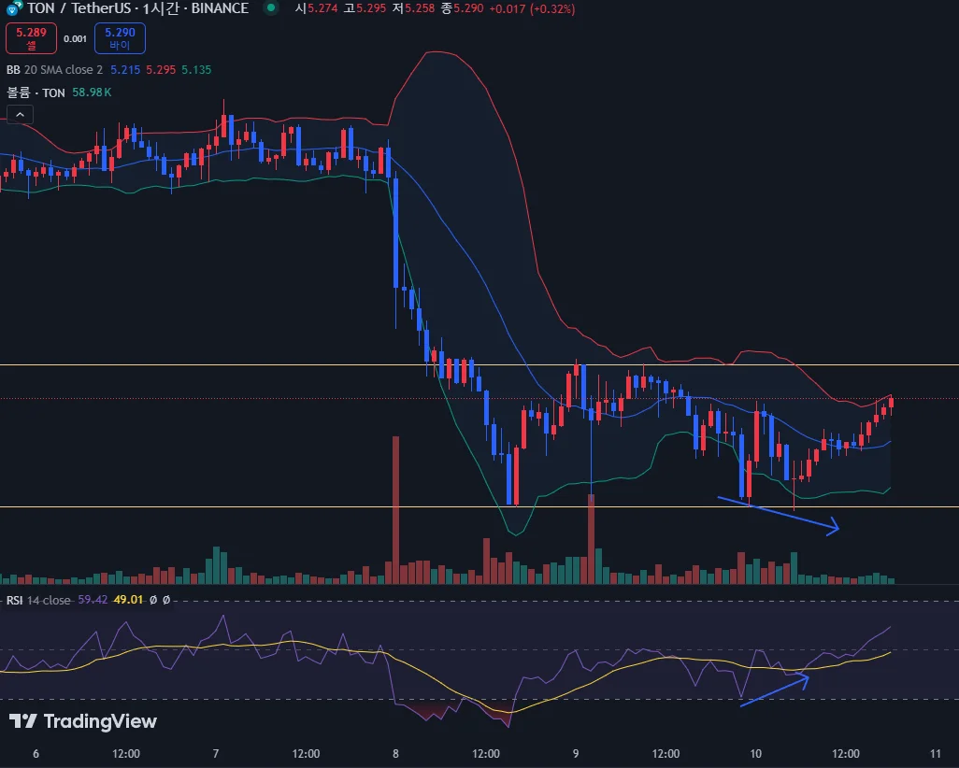Click the time axis label 6
This screenshot has height=768, width=959.
tap(36, 753)
